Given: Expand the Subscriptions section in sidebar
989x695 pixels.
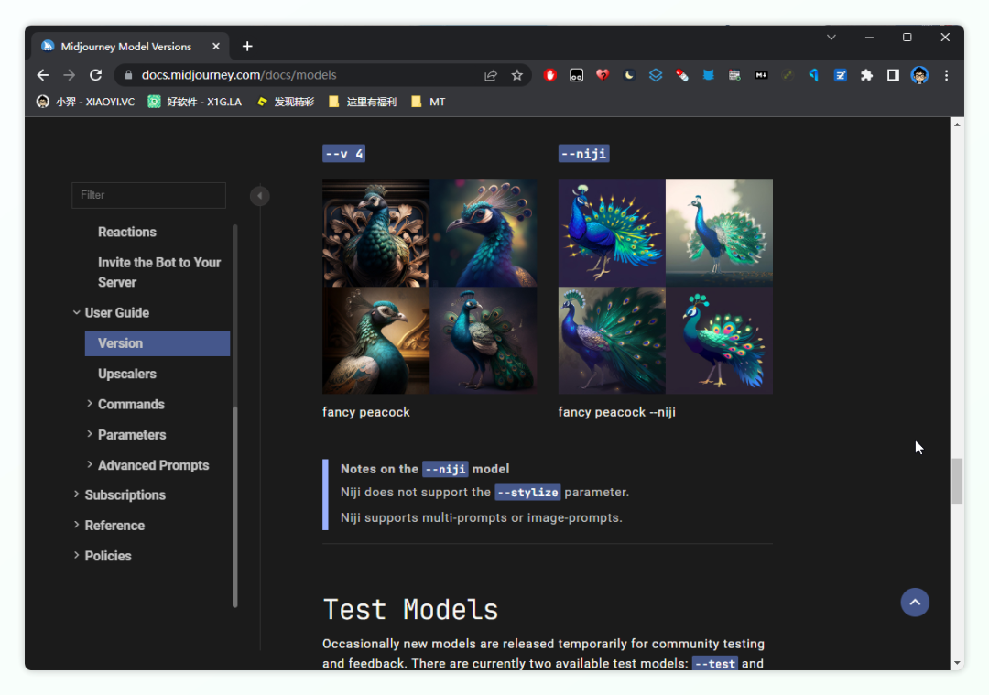Looking at the screenshot, I should pyautogui.click(x=77, y=494).
